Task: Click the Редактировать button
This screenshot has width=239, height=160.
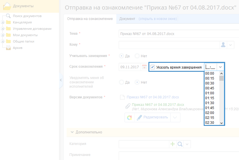Action: 152,117
